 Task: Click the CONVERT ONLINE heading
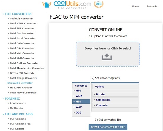point(106,30)
